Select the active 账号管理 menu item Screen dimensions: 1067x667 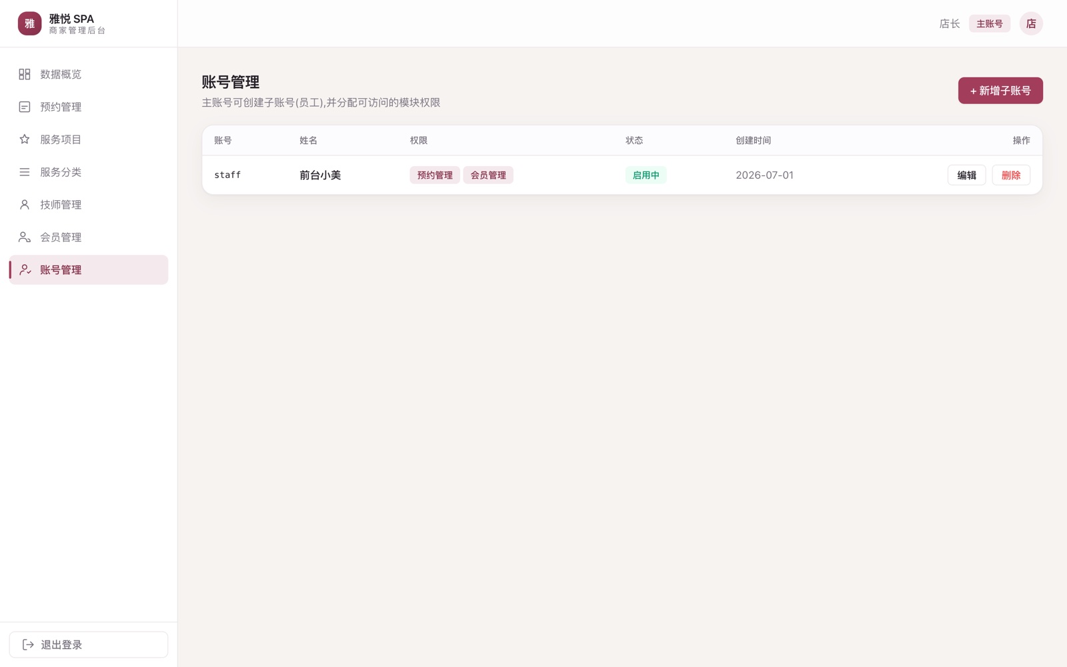pyautogui.click(x=89, y=270)
